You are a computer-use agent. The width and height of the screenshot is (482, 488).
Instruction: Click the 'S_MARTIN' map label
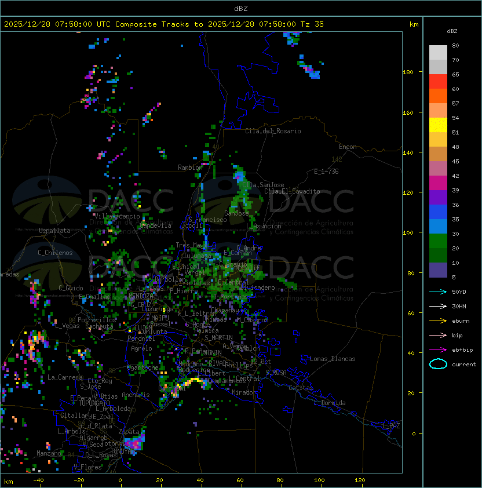coord(218,337)
